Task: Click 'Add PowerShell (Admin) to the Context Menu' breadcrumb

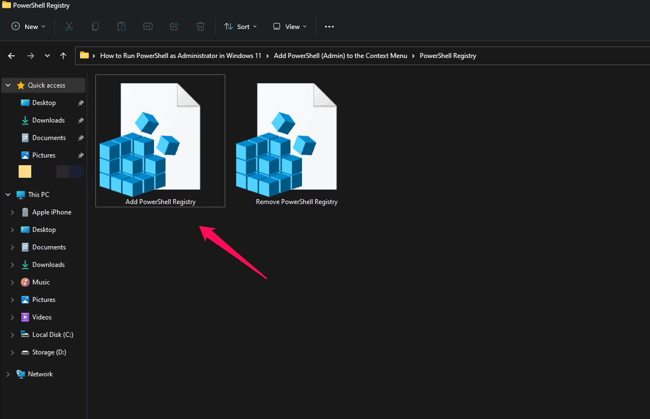Action: (340, 56)
